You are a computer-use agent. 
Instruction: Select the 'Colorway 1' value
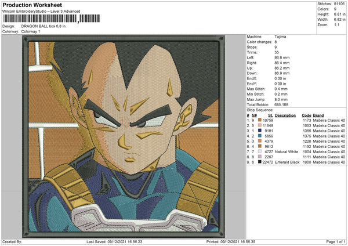[31, 31]
